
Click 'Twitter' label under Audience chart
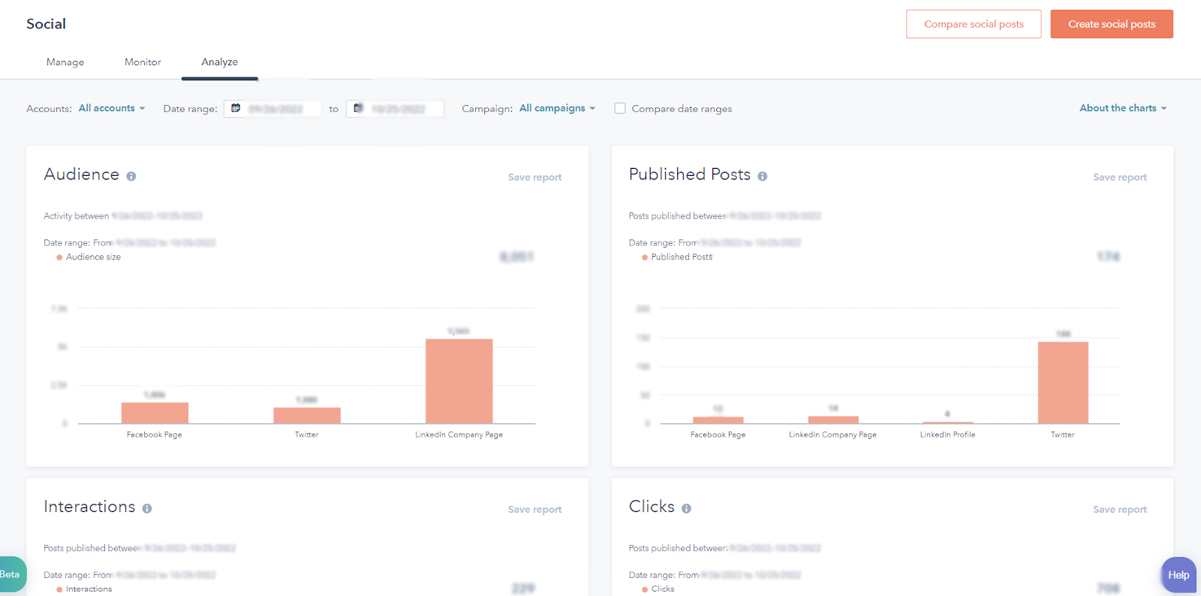coord(307,435)
